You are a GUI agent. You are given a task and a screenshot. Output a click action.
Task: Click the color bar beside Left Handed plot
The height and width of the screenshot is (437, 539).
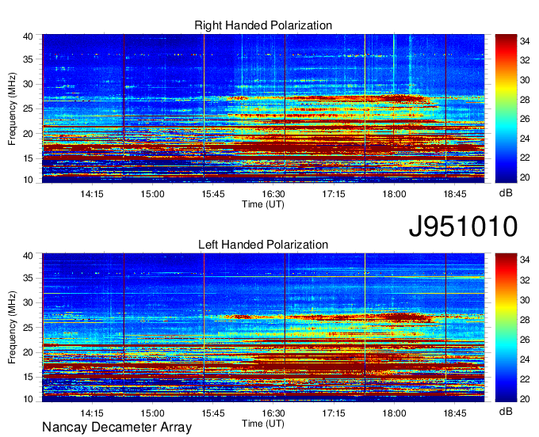[x=506, y=328]
